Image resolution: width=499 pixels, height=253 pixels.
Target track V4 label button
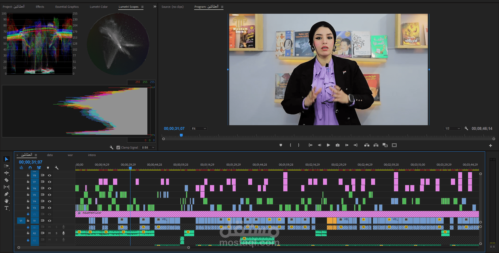point(34,201)
